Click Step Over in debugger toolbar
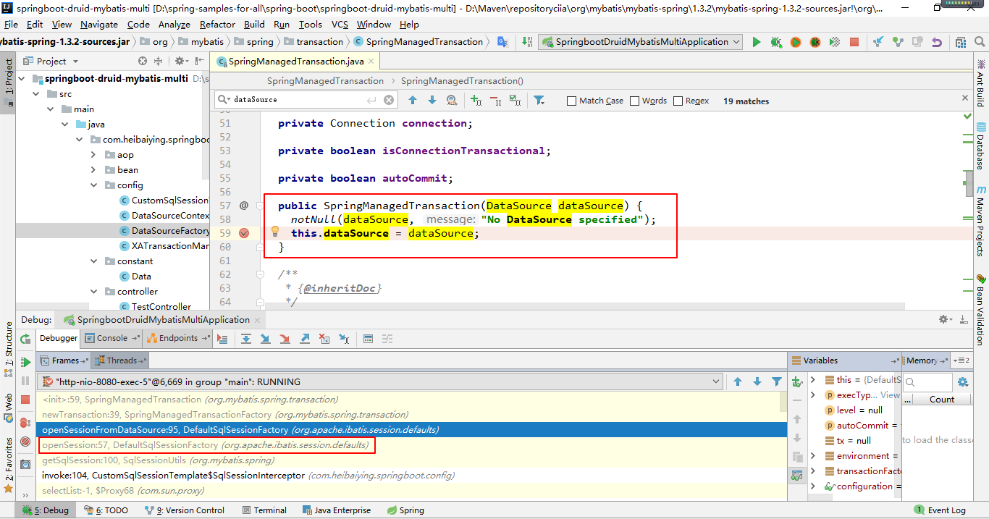This screenshot has height=519, width=989. tap(246, 338)
